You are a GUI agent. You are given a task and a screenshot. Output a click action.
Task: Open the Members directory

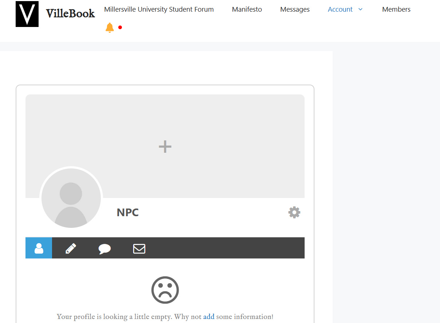(x=396, y=9)
